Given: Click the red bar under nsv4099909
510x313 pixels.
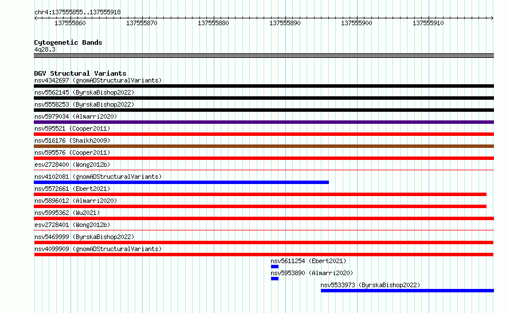Looking at the screenshot, I should click(x=264, y=255).
